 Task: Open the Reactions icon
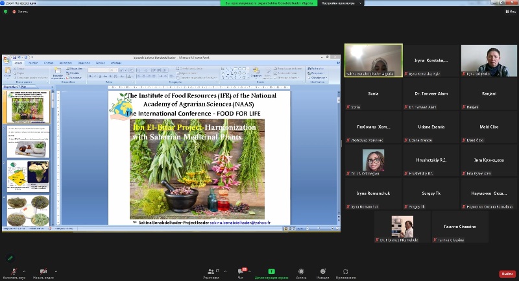(323, 271)
